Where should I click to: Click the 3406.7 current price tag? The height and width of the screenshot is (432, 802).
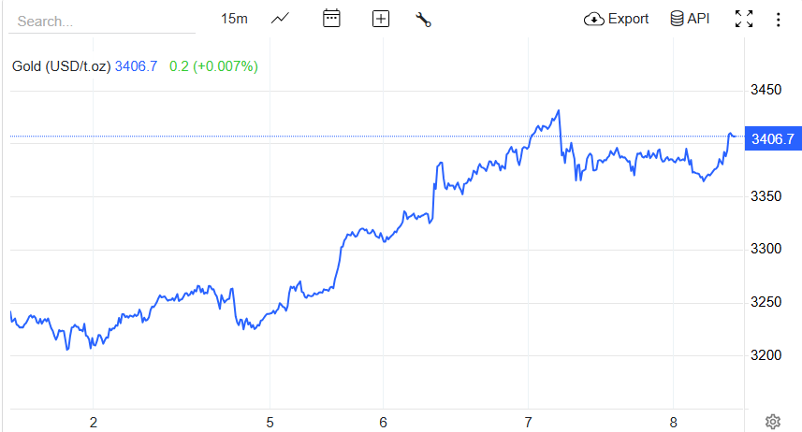(772, 139)
